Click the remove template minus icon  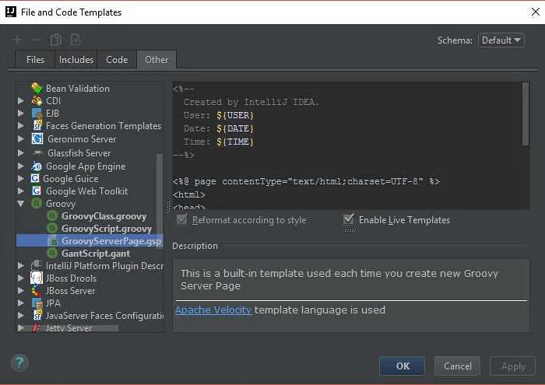pyautogui.click(x=36, y=40)
